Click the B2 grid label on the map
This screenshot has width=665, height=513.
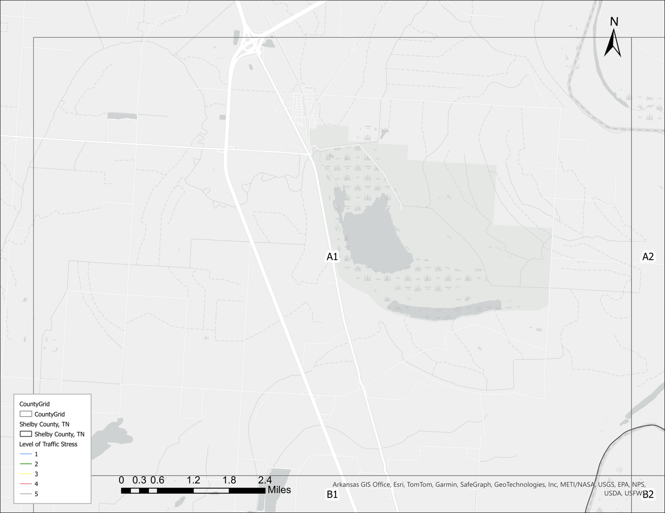647,495
